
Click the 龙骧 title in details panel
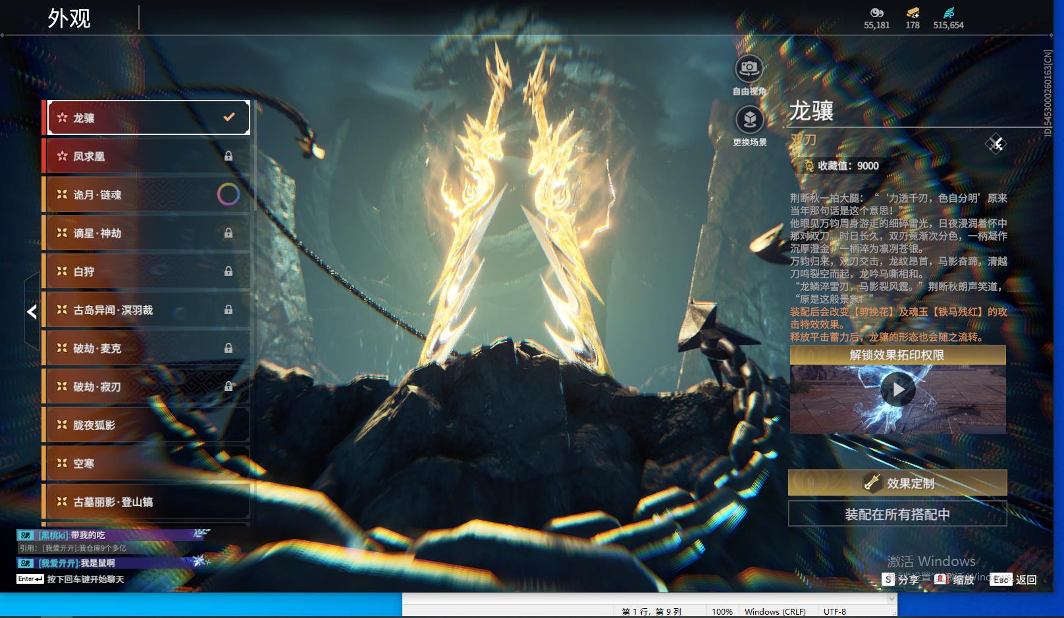pyautogui.click(x=812, y=111)
